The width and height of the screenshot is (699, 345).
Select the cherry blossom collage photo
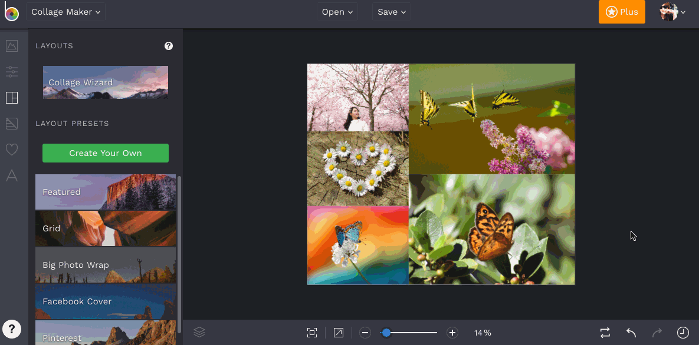(x=358, y=98)
